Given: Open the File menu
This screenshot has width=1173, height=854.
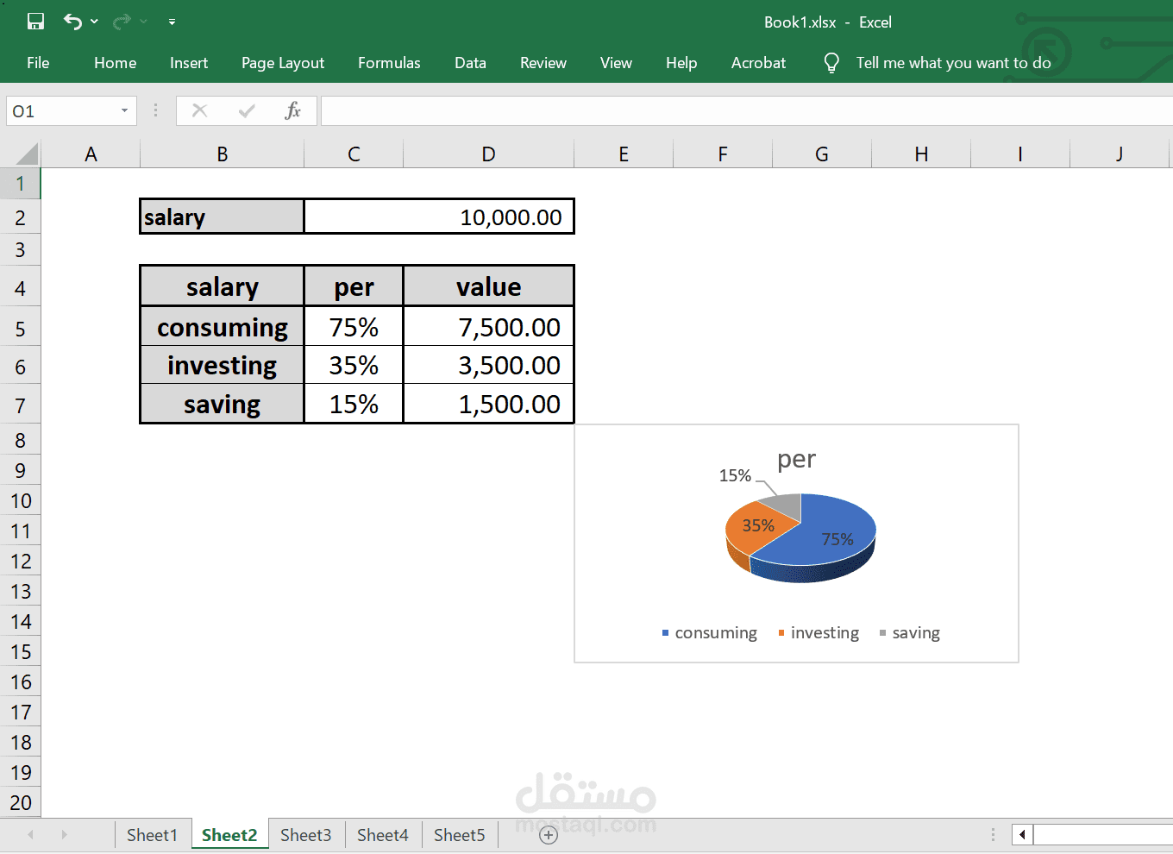Looking at the screenshot, I should (x=38, y=63).
